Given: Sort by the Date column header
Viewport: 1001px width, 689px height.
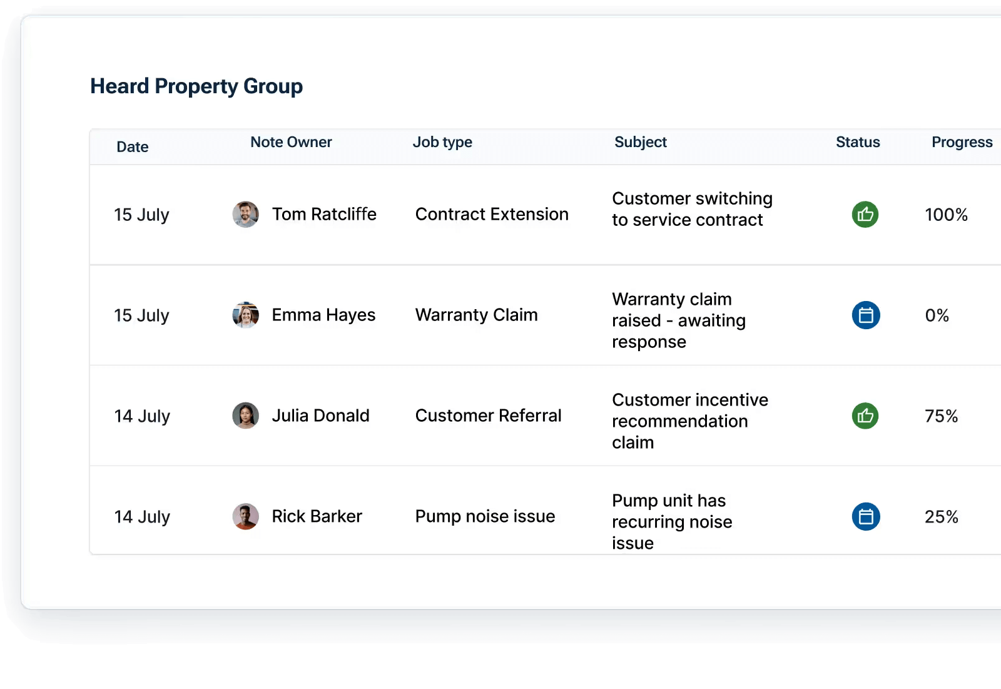Looking at the screenshot, I should tap(133, 147).
